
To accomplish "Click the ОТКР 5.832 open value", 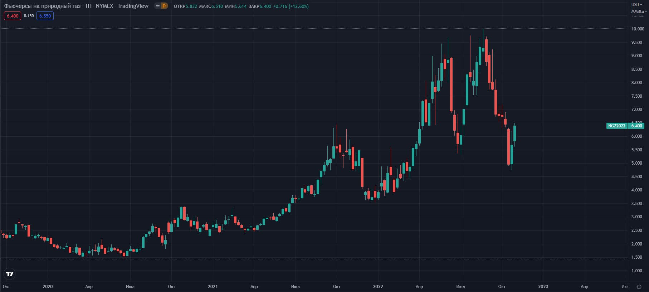I will pos(185,6).
